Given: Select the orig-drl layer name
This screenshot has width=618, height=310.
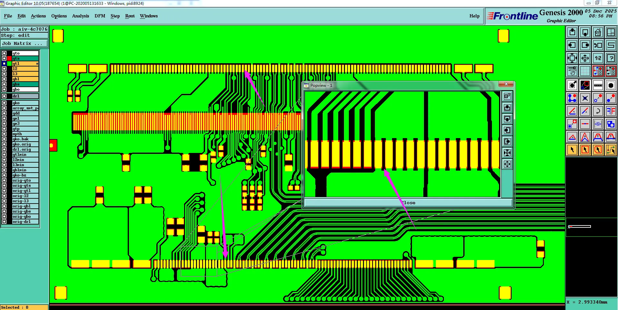Looking at the screenshot, I should [x=25, y=222].
